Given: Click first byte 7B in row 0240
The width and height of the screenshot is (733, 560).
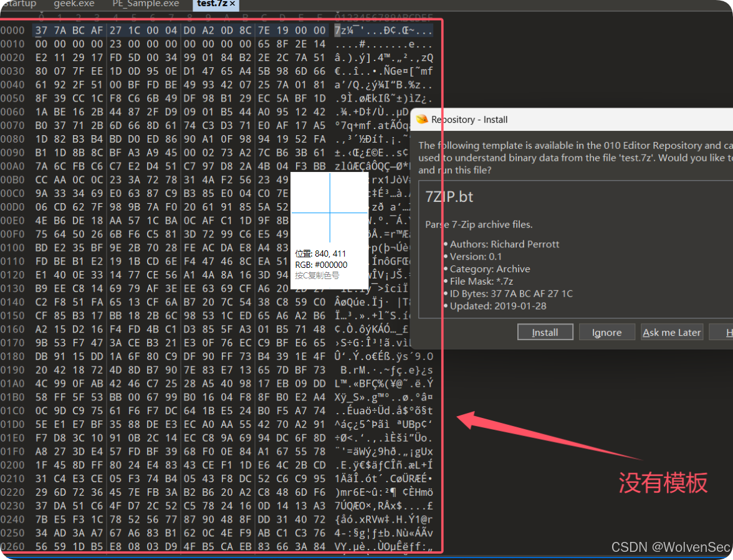Looking at the screenshot, I should pos(41,519).
